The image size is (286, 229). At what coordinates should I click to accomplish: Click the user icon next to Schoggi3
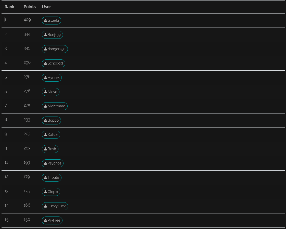click(45, 63)
